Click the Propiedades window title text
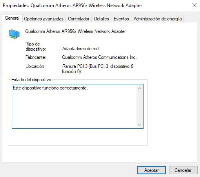 73,5
